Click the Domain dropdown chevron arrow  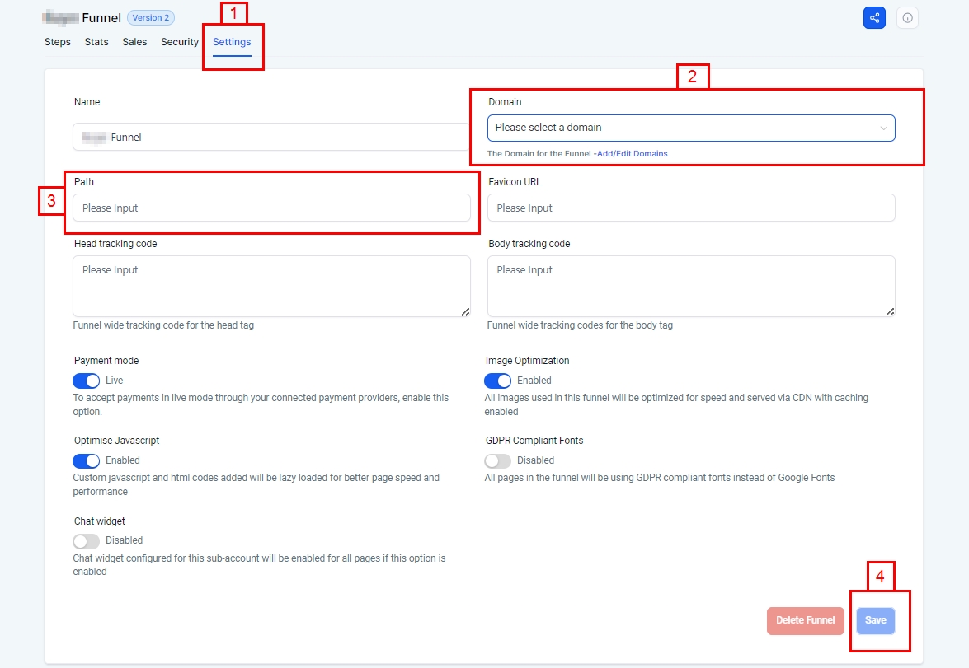coord(883,128)
